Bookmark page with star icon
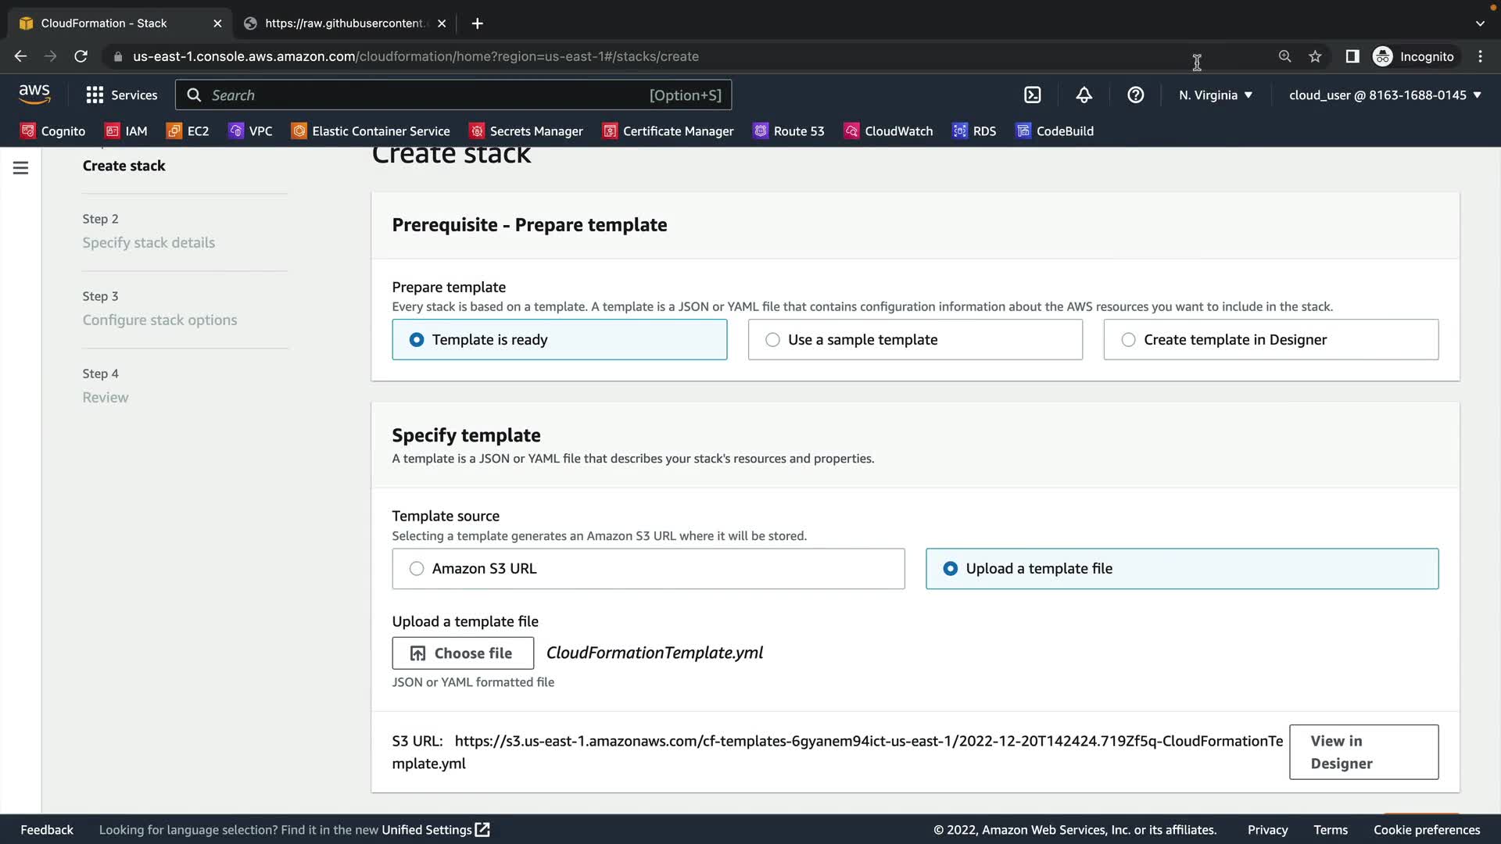1501x844 pixels. (1315, 56)
